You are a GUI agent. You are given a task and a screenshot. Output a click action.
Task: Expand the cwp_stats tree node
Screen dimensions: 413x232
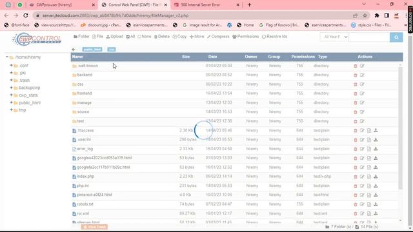pos(11,95)
